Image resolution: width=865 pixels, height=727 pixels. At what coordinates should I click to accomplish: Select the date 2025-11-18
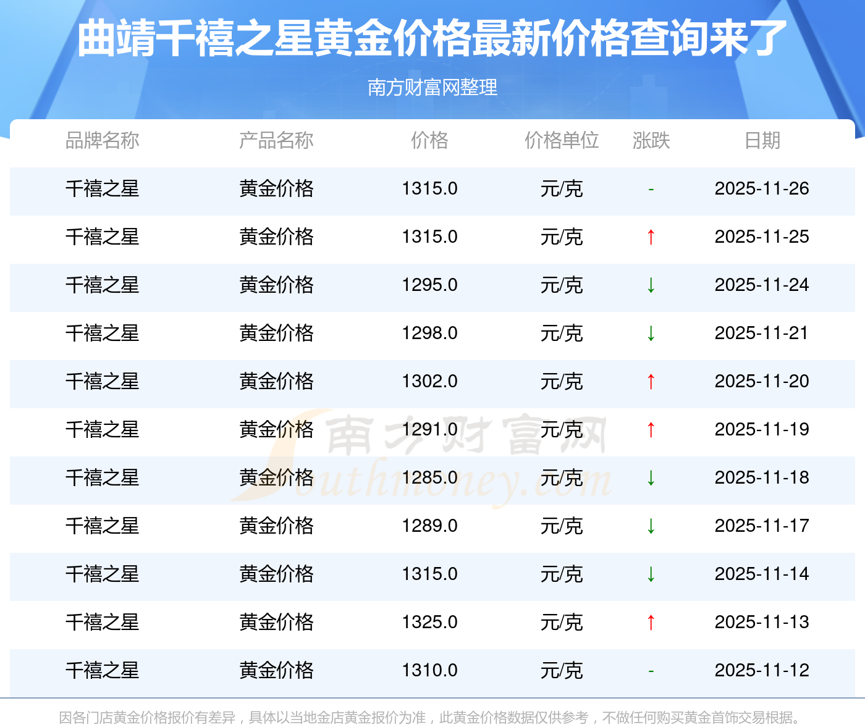[x=762, y=477]
